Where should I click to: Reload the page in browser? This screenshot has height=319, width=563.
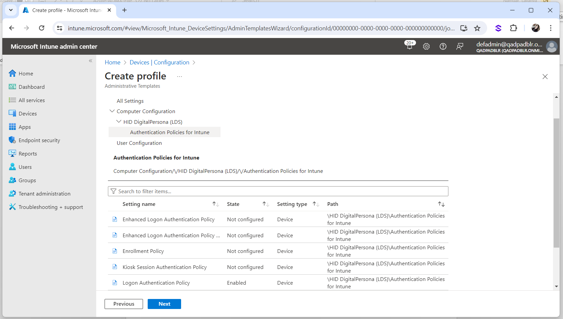pos(41,28)
